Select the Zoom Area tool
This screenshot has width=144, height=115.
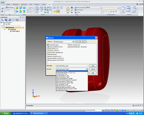click(37, 10)
